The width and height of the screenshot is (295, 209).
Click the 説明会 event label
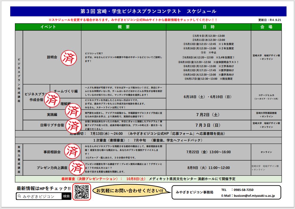point(52,57)
